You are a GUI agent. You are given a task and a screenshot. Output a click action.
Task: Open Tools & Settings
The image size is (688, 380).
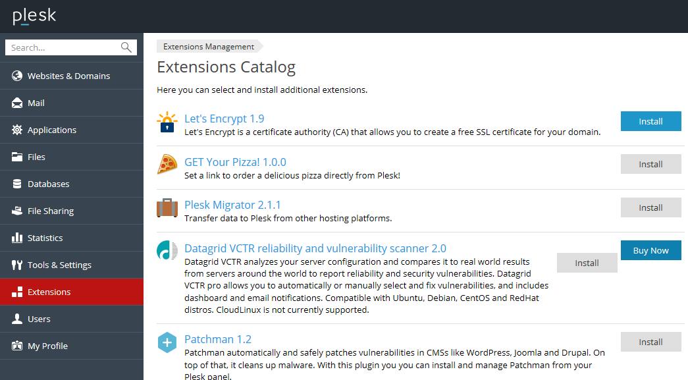(59, 265)
